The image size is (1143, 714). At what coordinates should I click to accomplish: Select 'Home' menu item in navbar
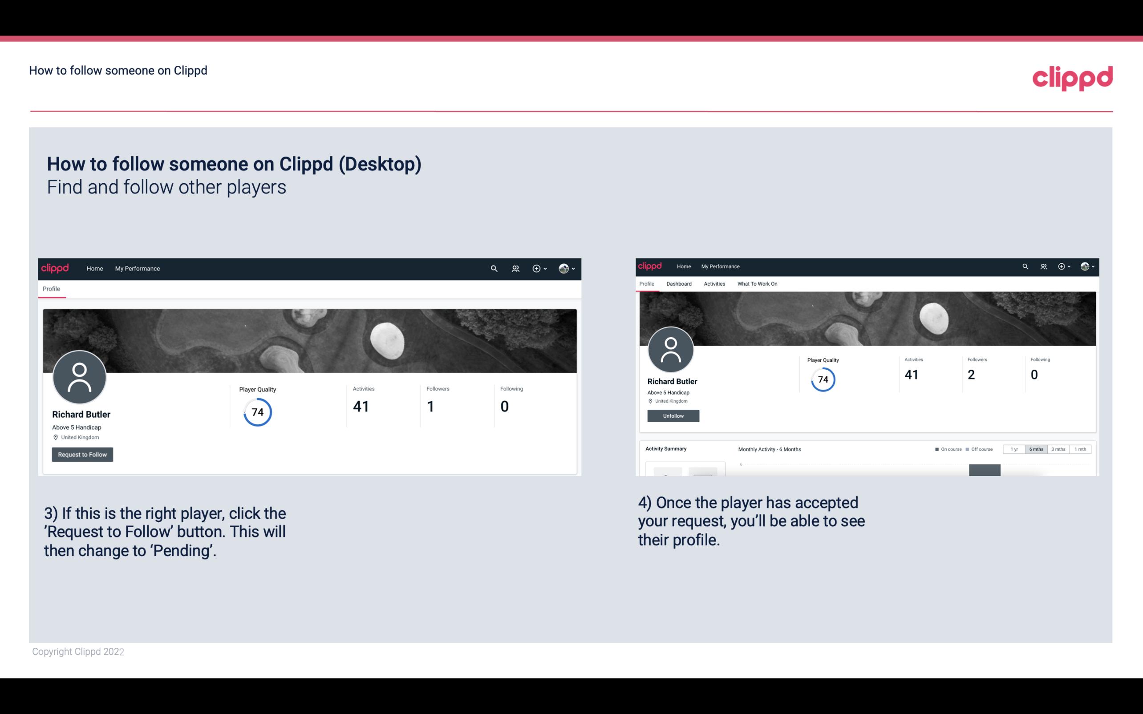click(x=94, y=268)
